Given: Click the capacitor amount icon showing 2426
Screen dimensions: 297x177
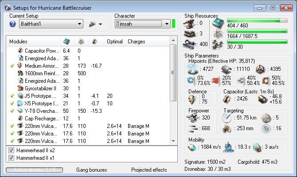Looking at the screenshot, I should coord(227,99).
